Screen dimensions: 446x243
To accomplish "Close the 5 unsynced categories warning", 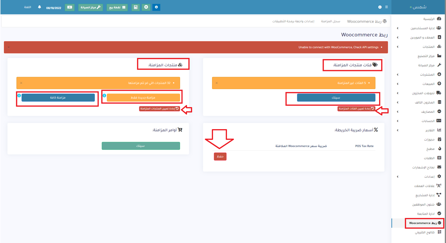I will point(217,83).
